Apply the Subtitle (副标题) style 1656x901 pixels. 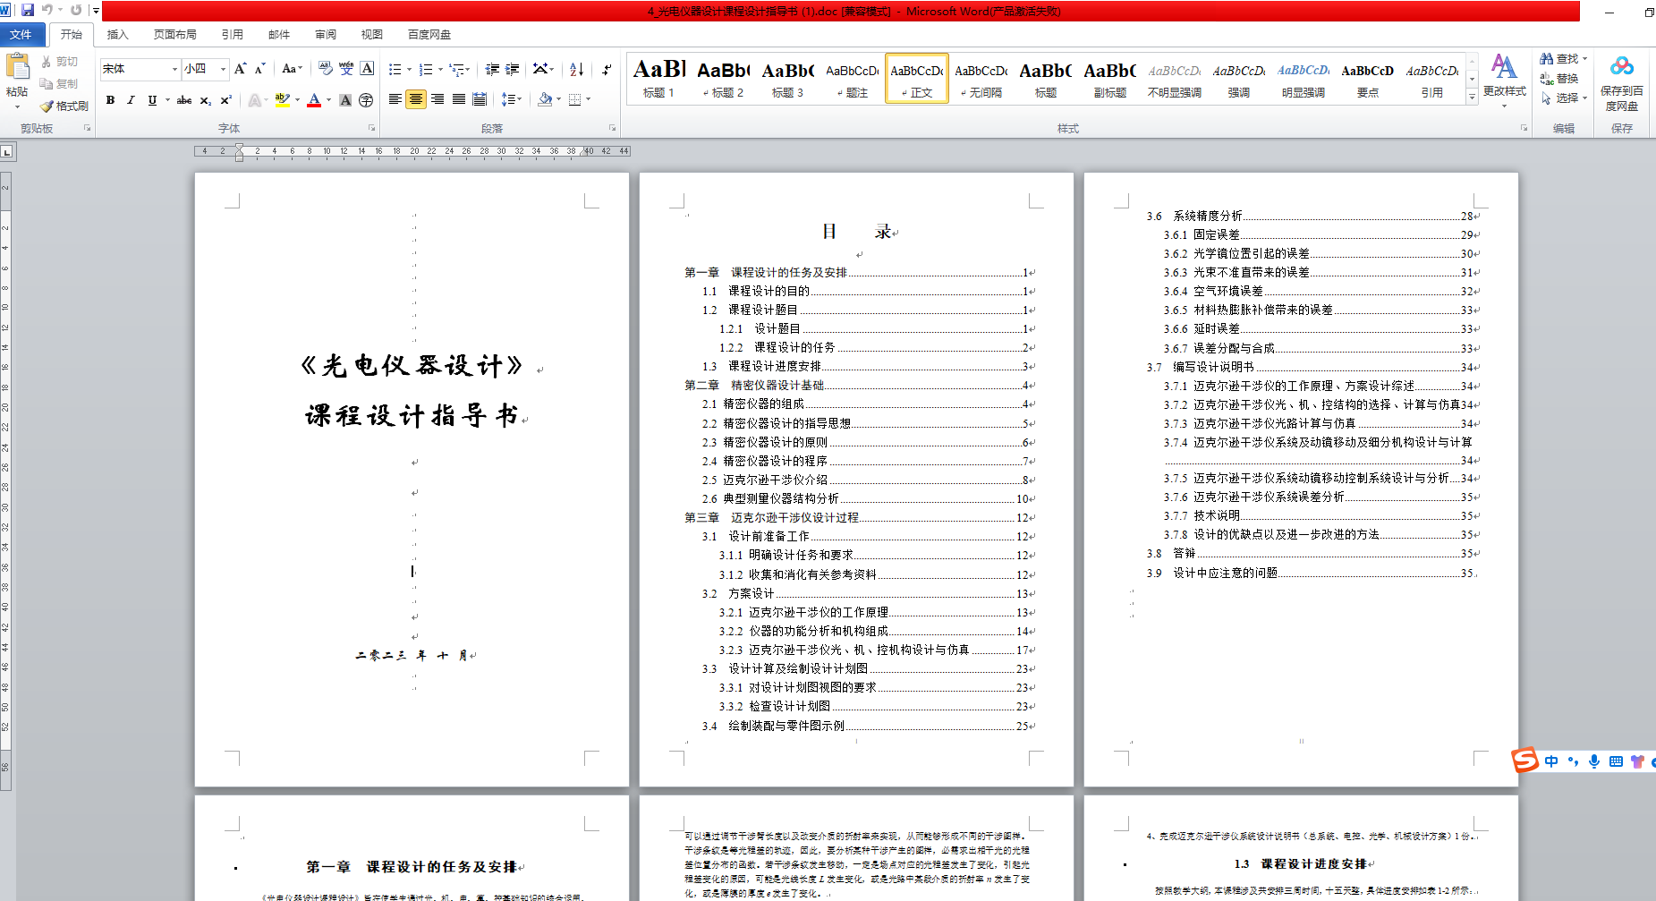[x=1110, y=79]
